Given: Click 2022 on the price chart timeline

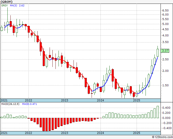Looking at the screenshot, I should point(28,100).
